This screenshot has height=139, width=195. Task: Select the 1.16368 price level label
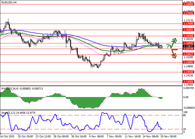click(x=188, y=36)
